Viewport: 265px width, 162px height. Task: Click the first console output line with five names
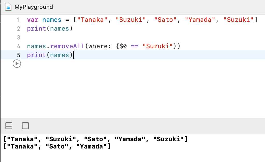pyautogui.click(x=95, y=139)
